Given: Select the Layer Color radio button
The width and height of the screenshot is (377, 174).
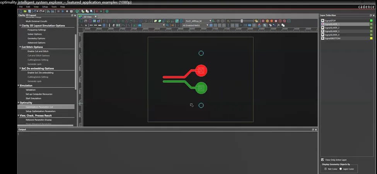Looking at the screenshot, I should point(341,169).
